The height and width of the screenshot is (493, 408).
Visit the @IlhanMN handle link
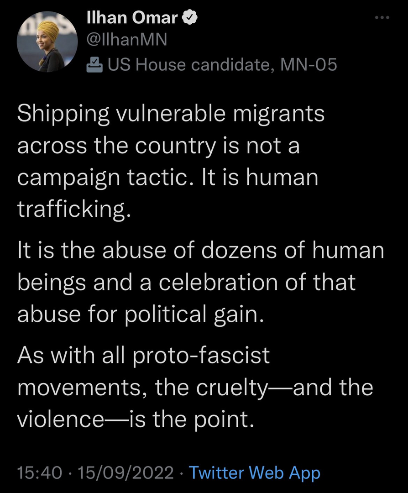pyautogui.click(x=126, y=41)
